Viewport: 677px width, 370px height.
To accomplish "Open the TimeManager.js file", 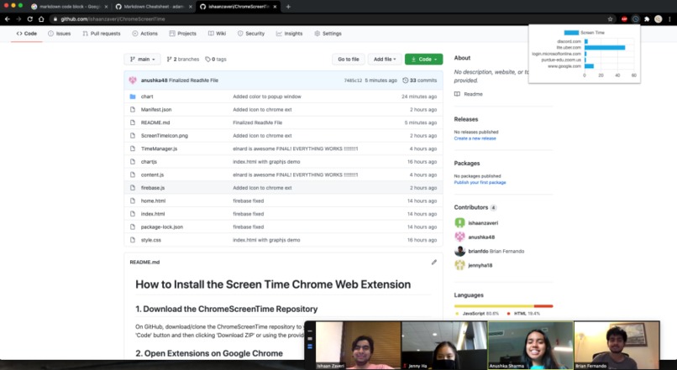I will click(x=159, y=149).
